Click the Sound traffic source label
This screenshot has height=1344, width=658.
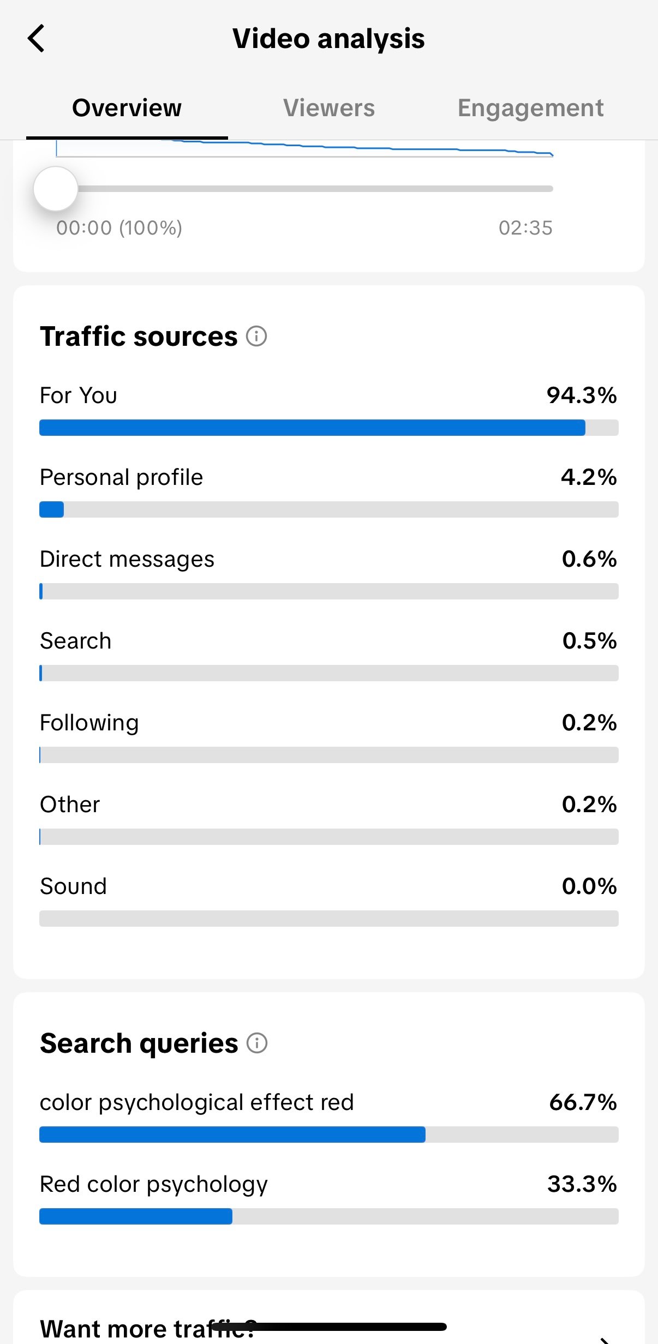pyautogui.click(x=74, y=886)
